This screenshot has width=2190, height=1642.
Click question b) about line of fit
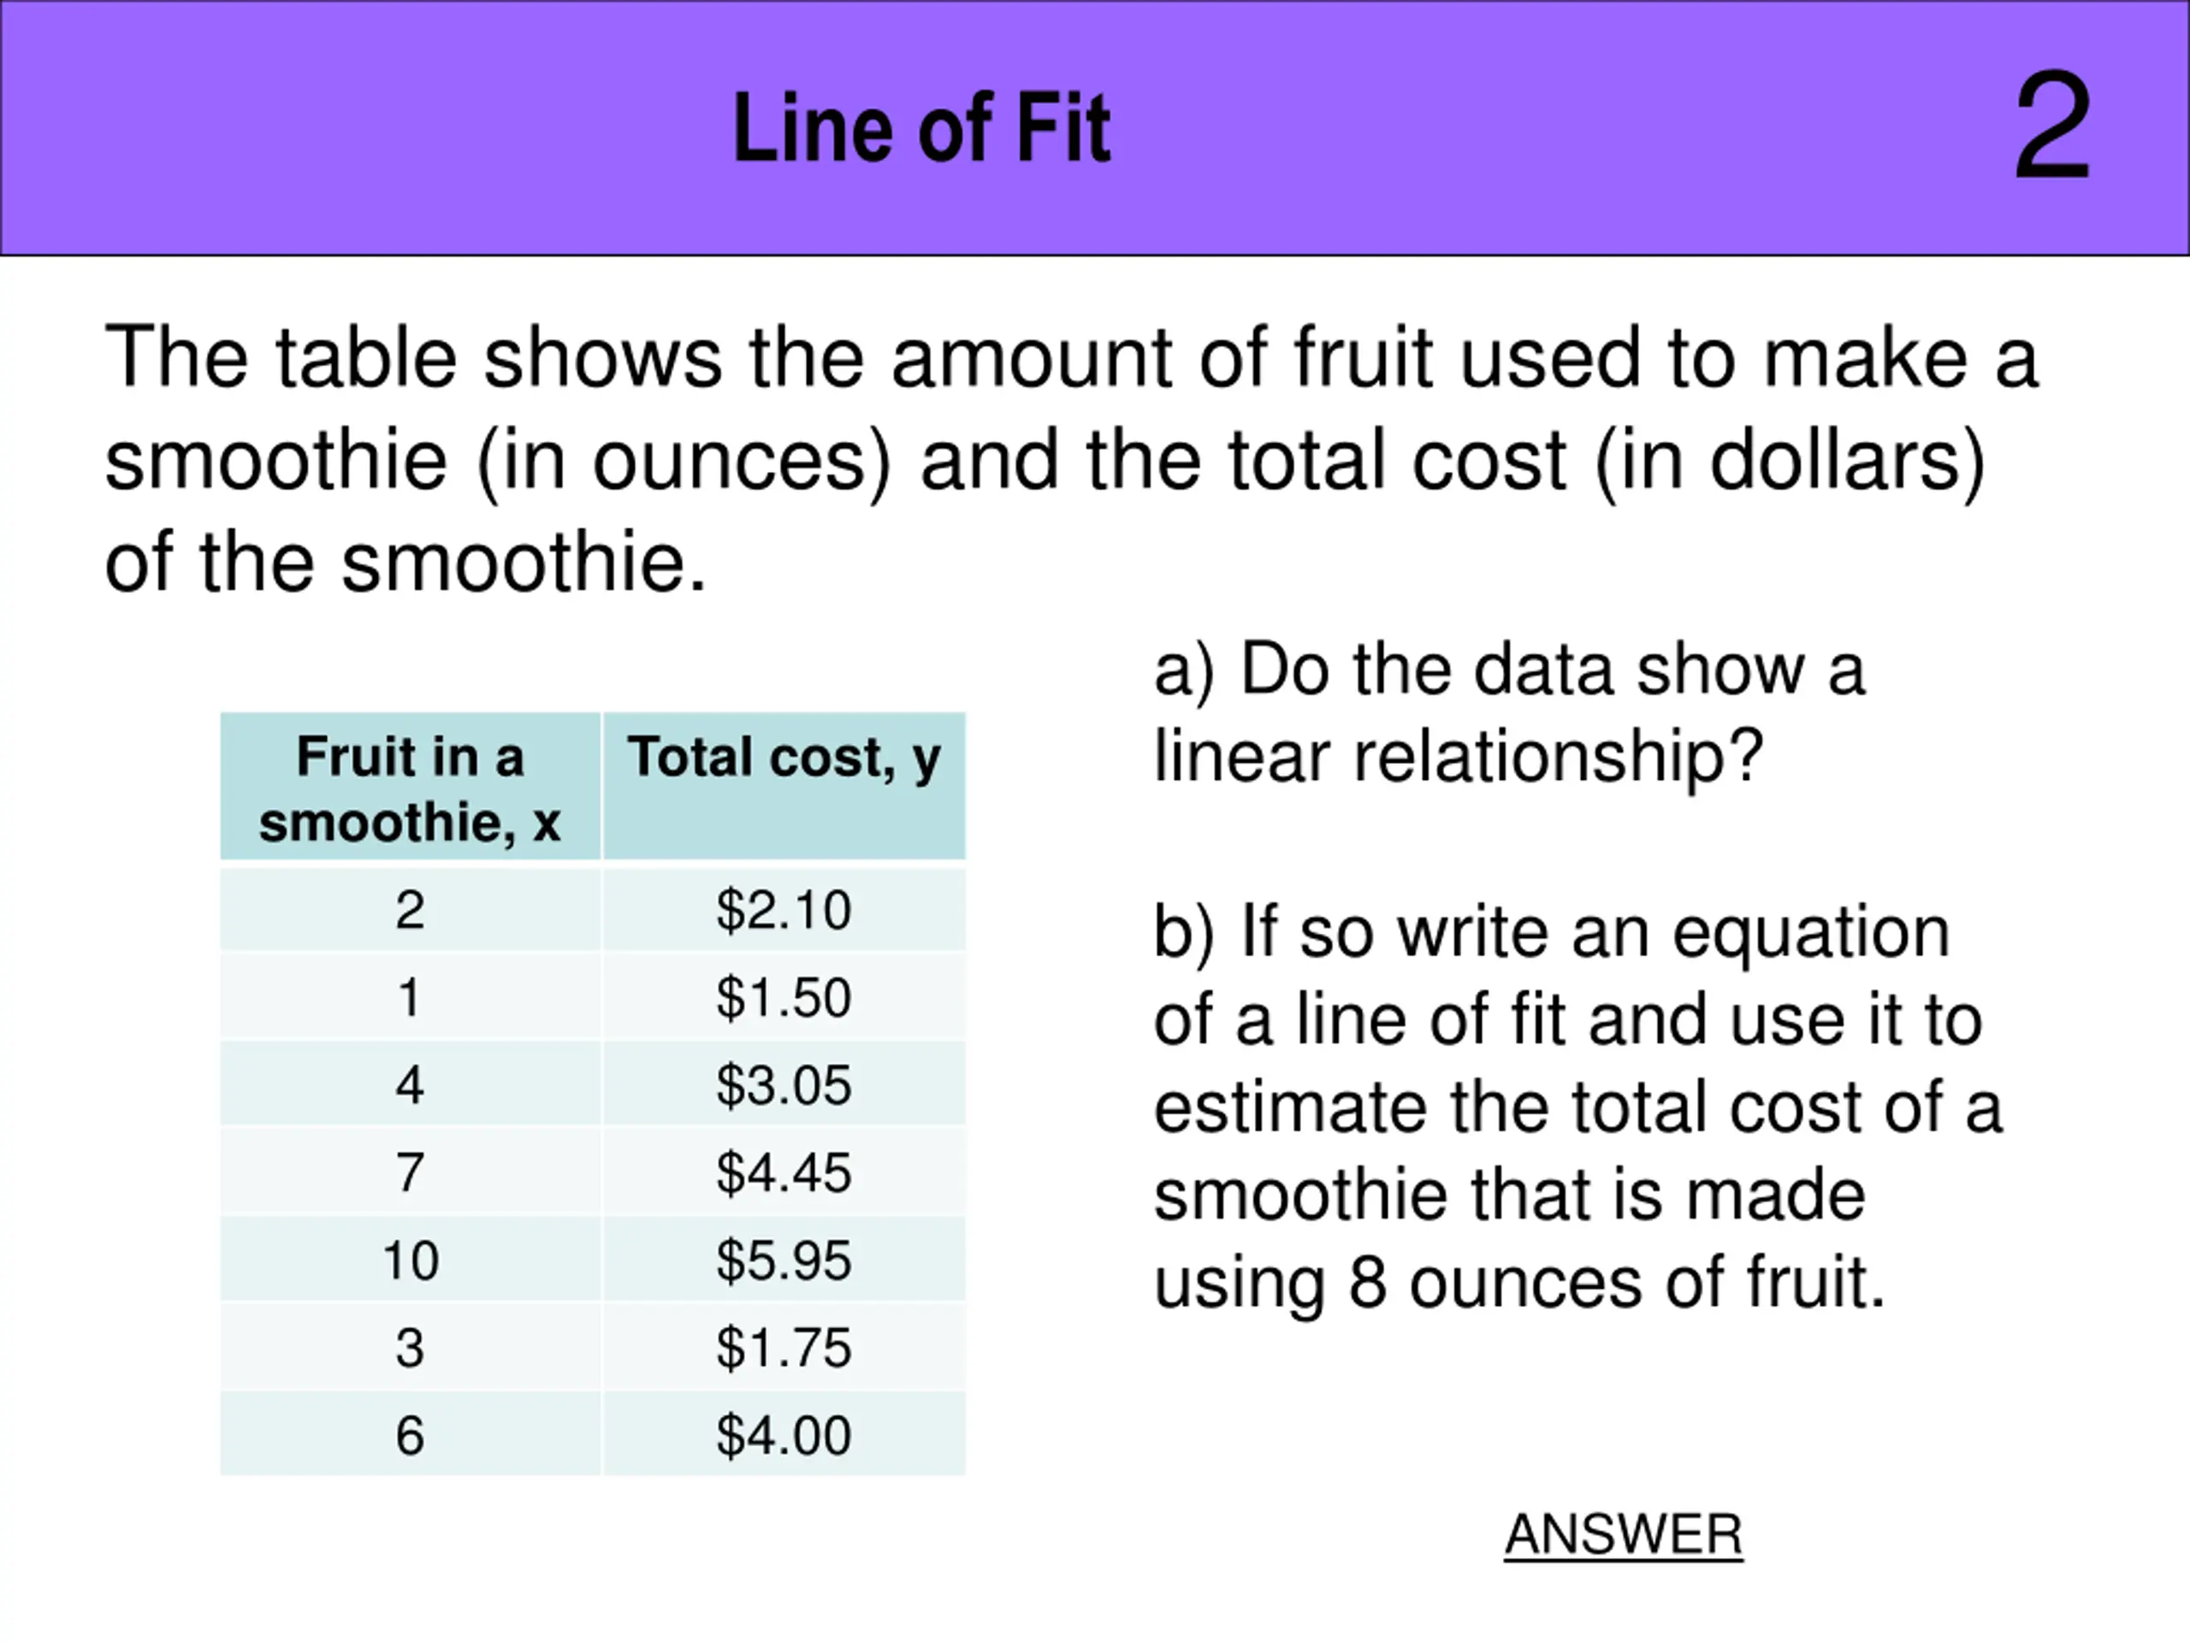(x=1578, y=1108)
